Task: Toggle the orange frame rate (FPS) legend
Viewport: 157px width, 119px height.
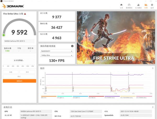Action: 49,97
